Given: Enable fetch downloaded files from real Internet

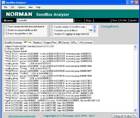Looking at the screenshot, I should coord(5,26).
